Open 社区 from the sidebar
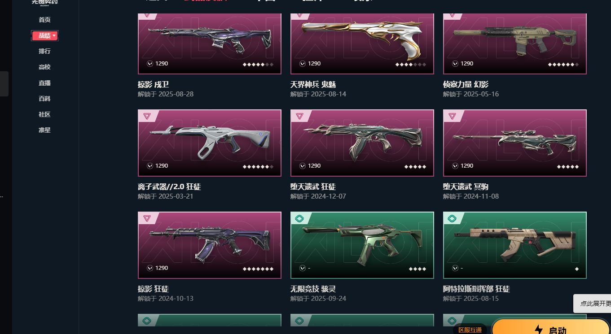 pyautogui.click(x=44, y=114)
